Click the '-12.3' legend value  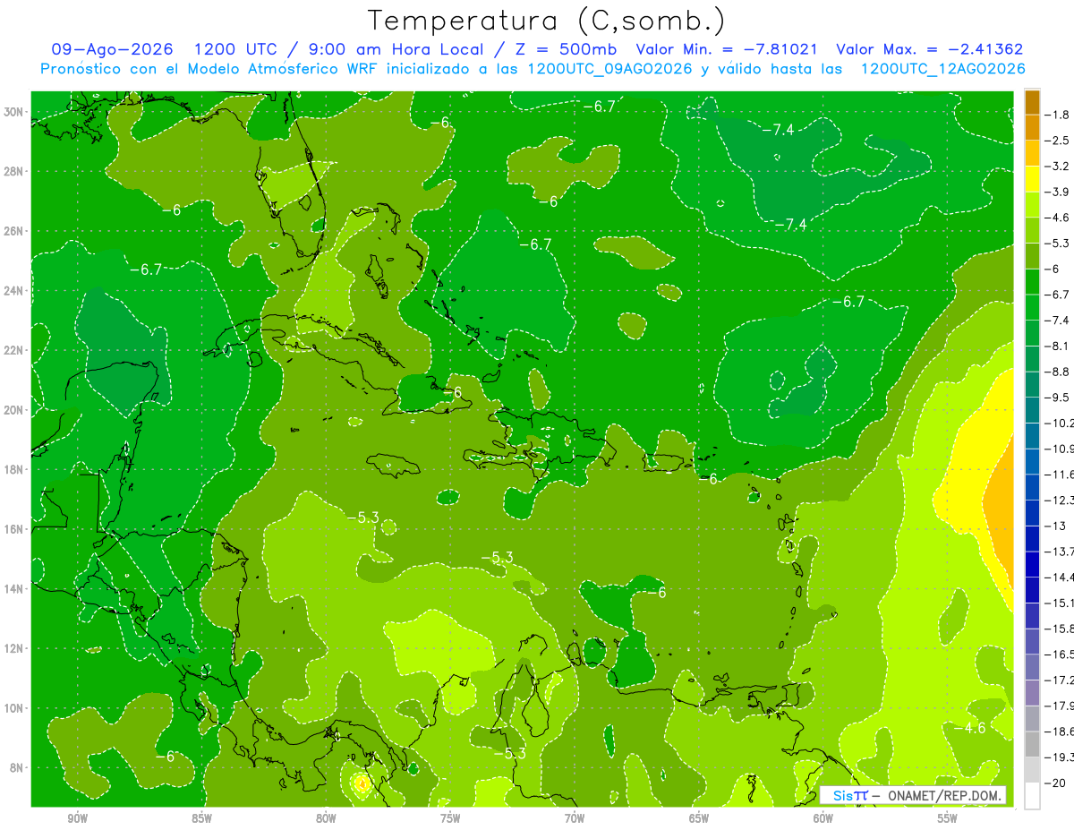(1061, 500)
